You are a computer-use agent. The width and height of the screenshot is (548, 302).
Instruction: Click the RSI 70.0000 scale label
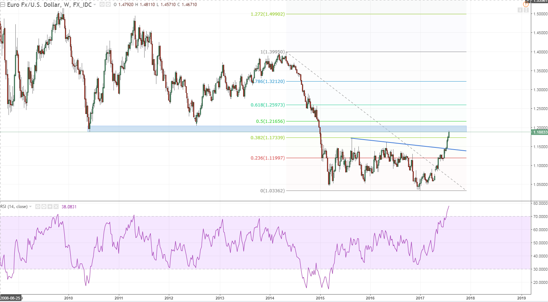(x=540, y=217)
